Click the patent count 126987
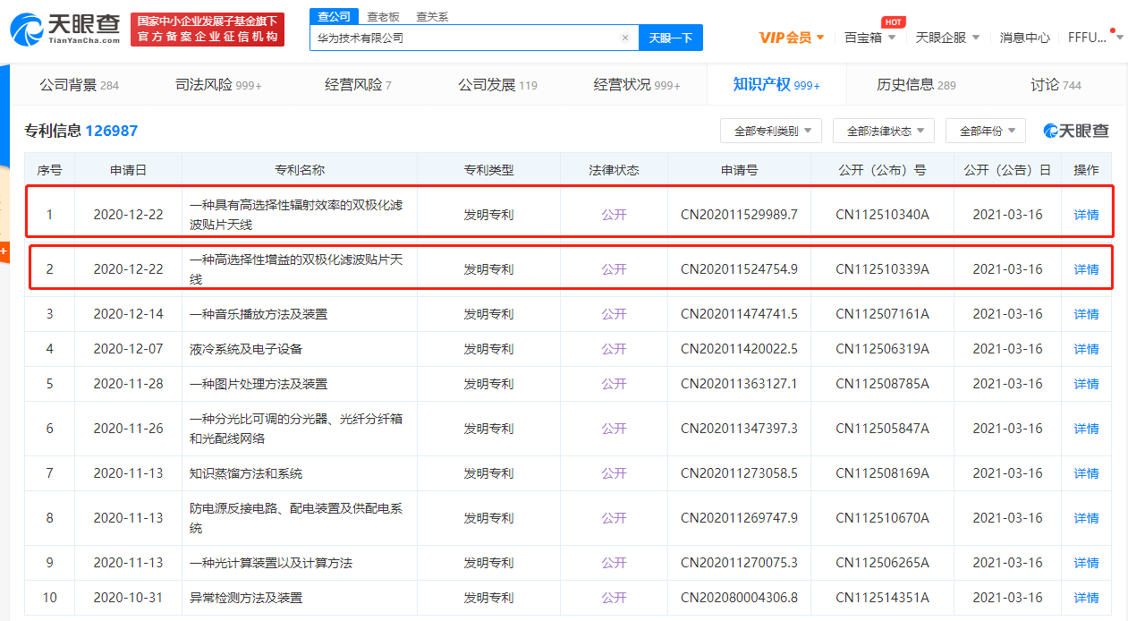 click(112, 131)
